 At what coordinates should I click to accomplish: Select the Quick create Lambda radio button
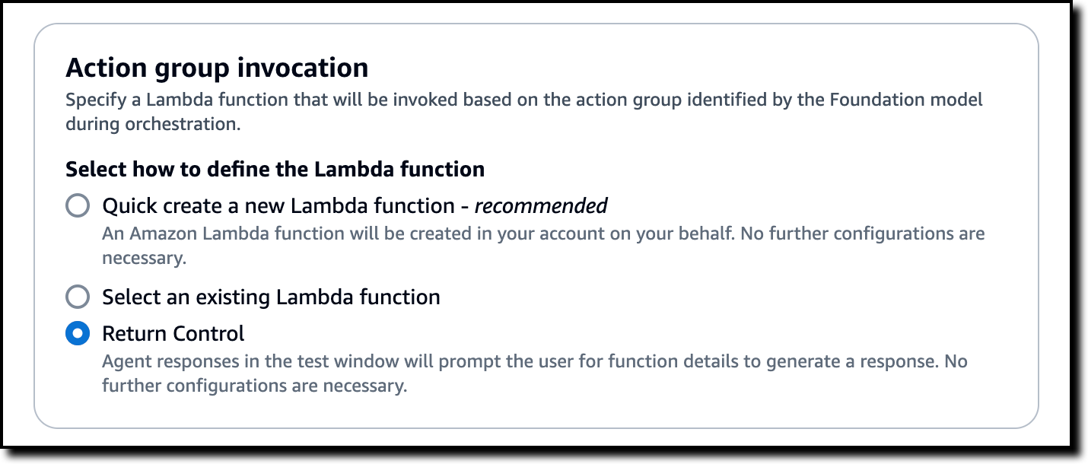pyautogui.click(x=78, y=205)
